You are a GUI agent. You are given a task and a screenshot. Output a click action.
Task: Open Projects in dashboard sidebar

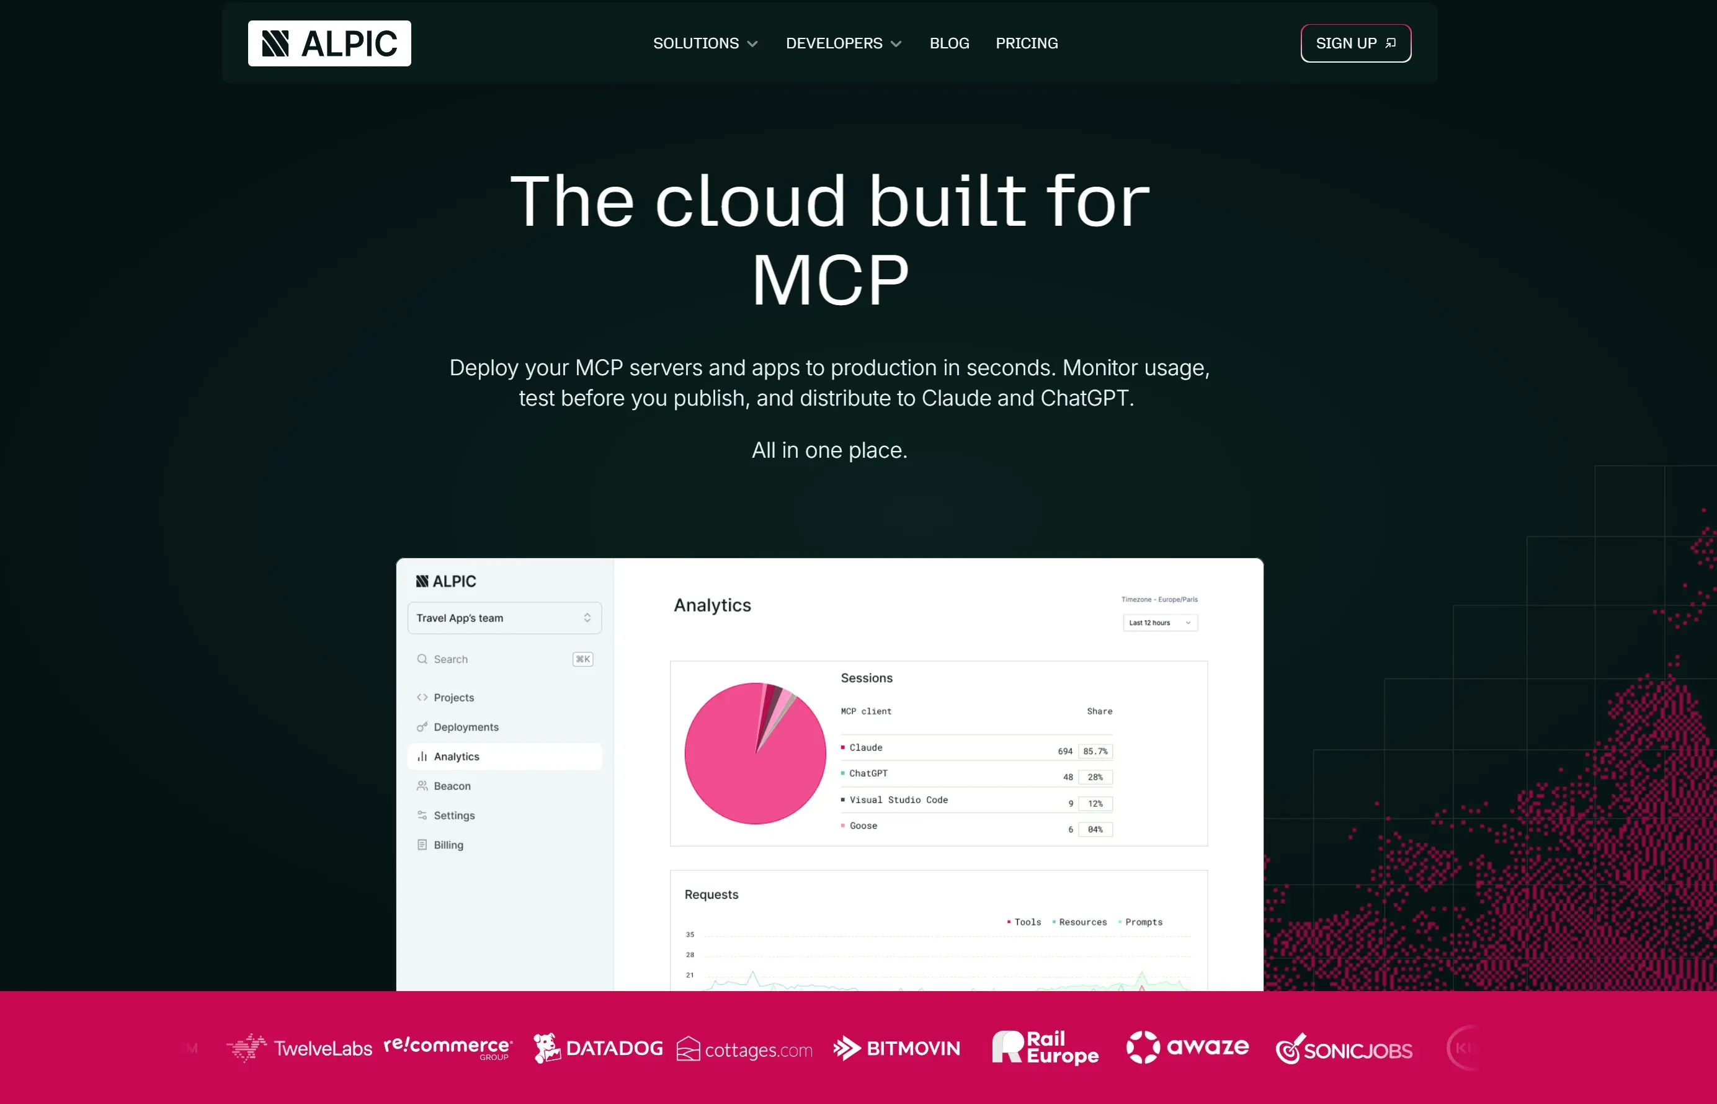coord(504,698)
